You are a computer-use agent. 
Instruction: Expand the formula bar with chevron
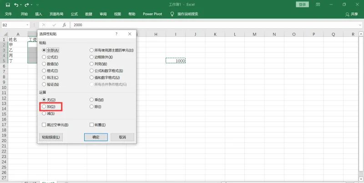(360, 25)
